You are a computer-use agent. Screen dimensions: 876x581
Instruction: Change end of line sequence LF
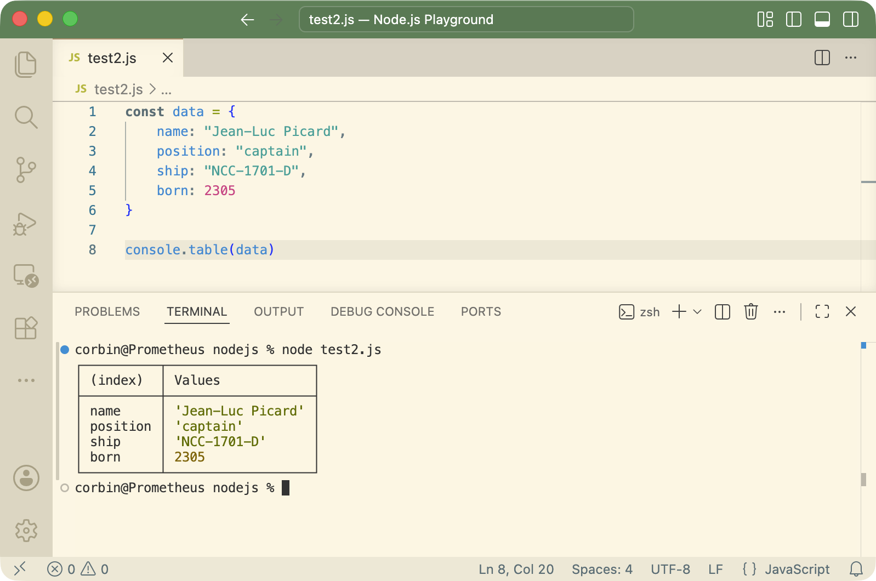click(x=715, y=569)
